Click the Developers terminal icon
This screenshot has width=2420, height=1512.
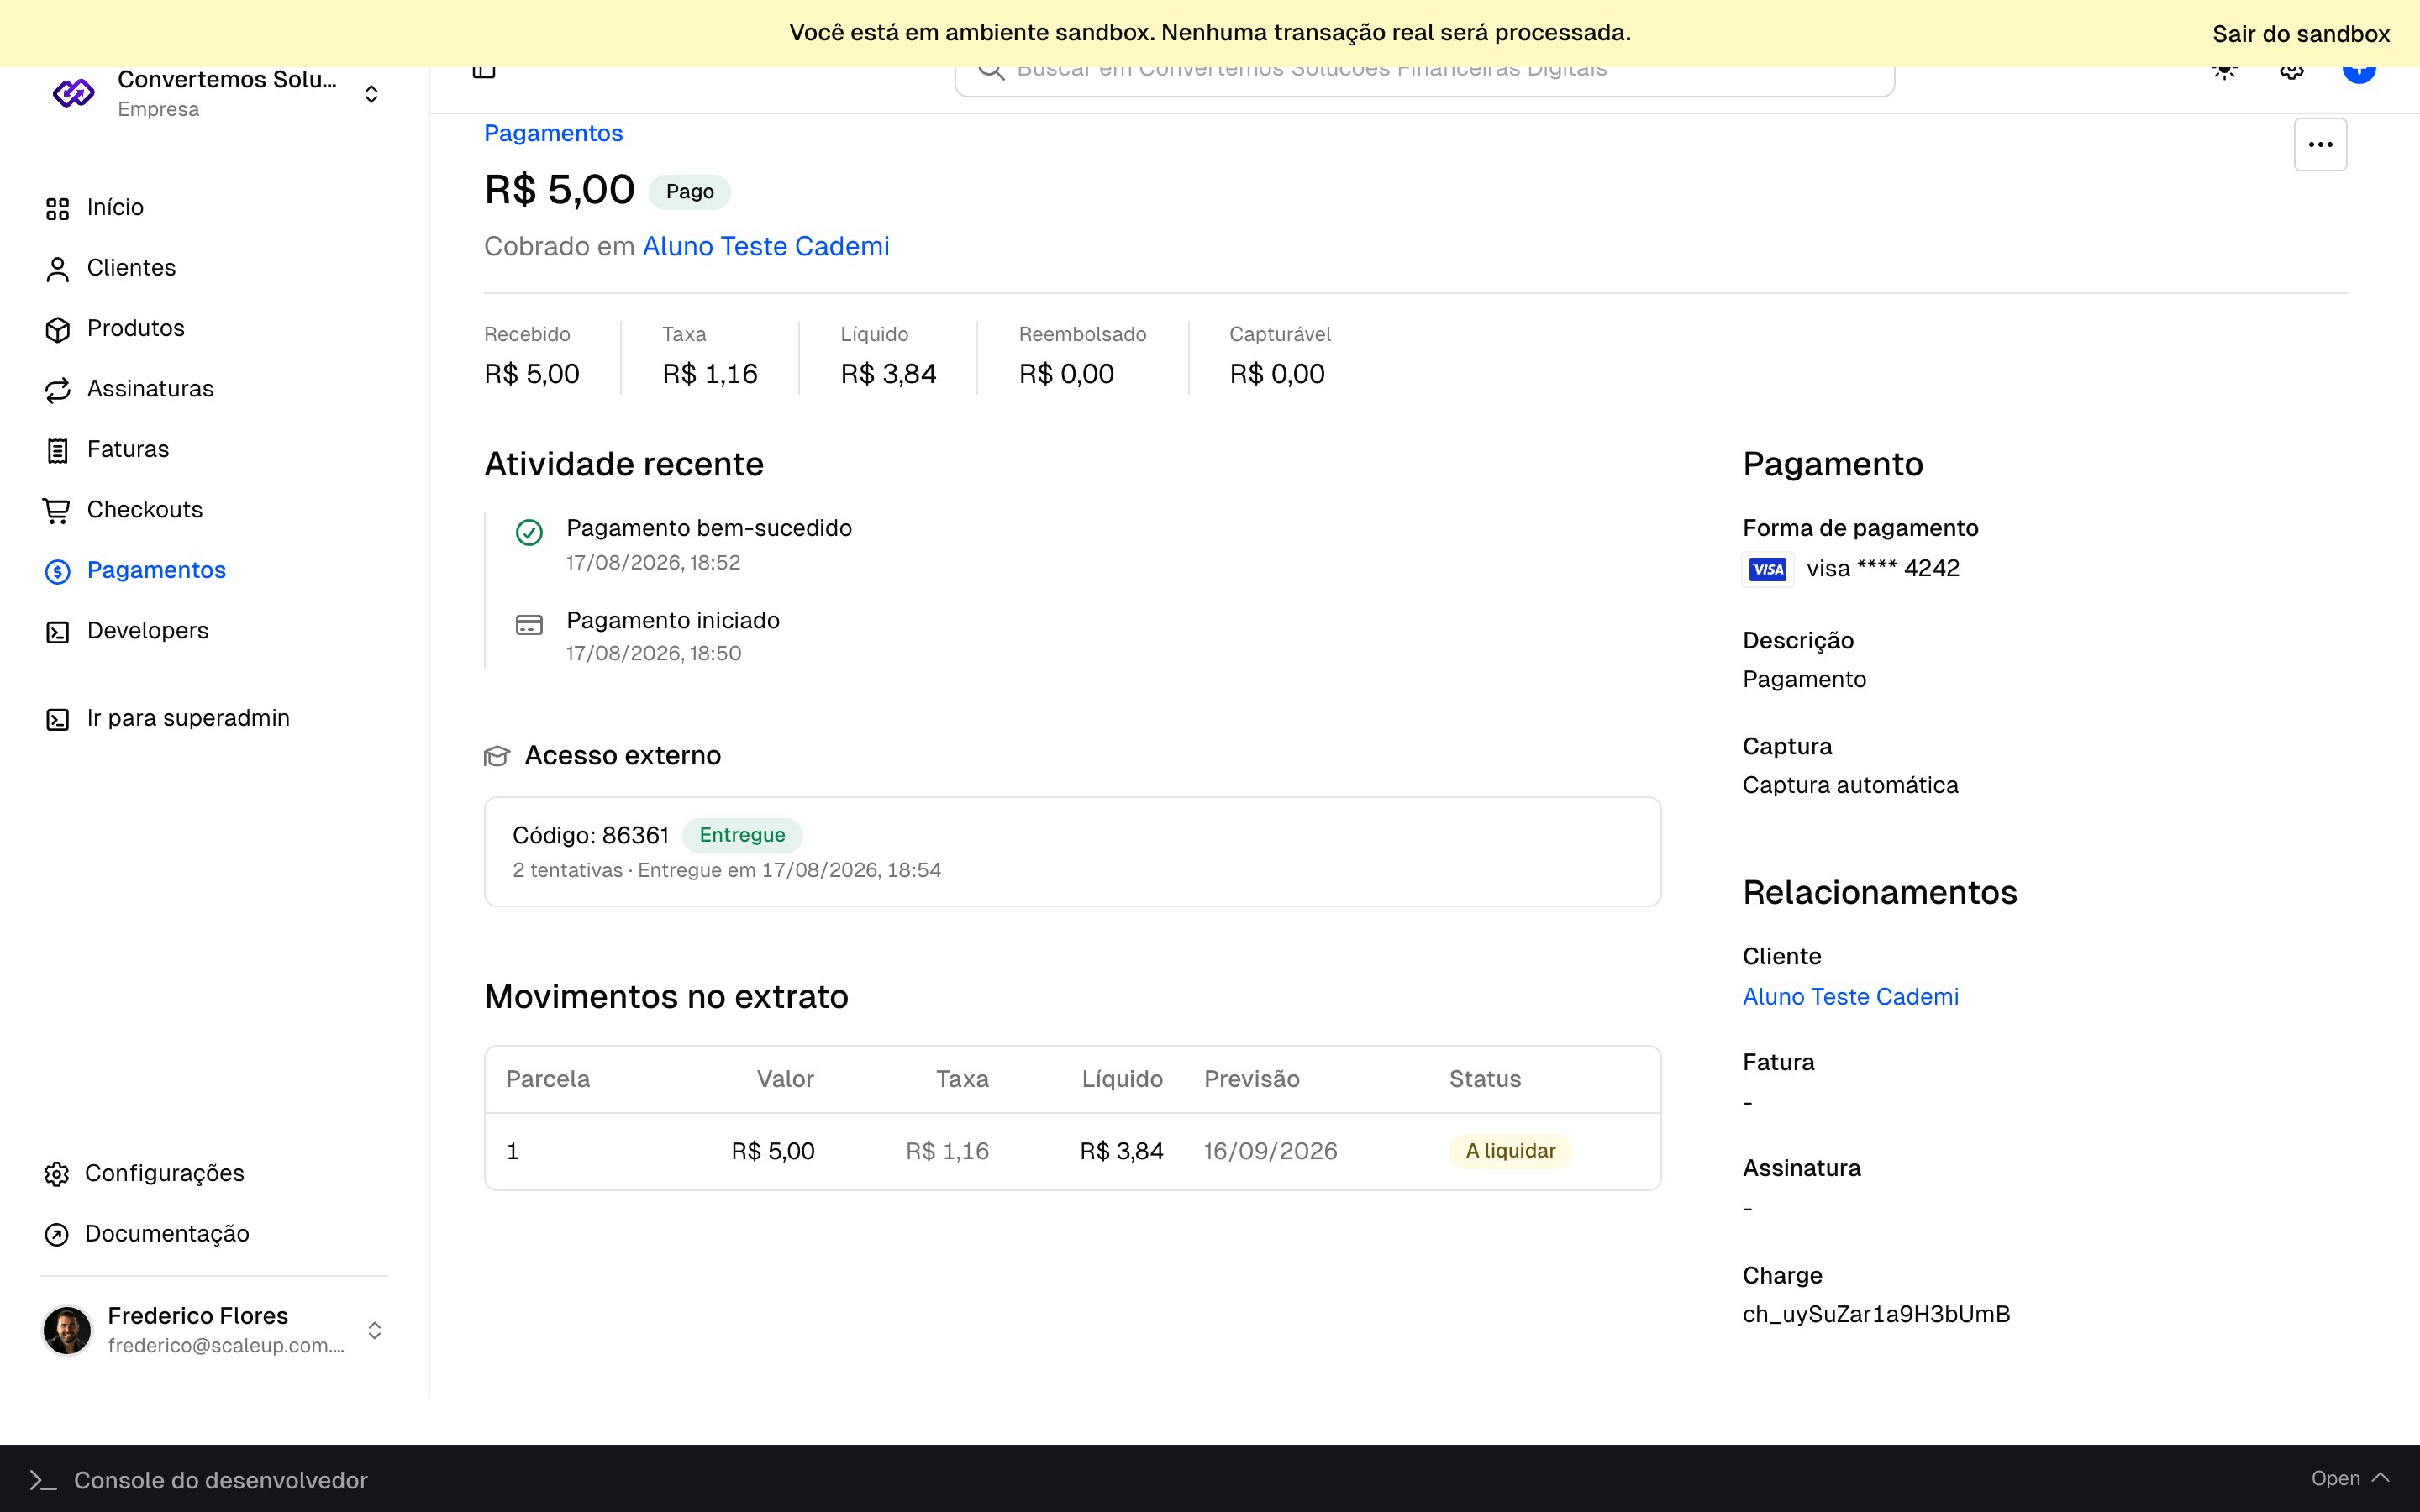pos(58,632)
